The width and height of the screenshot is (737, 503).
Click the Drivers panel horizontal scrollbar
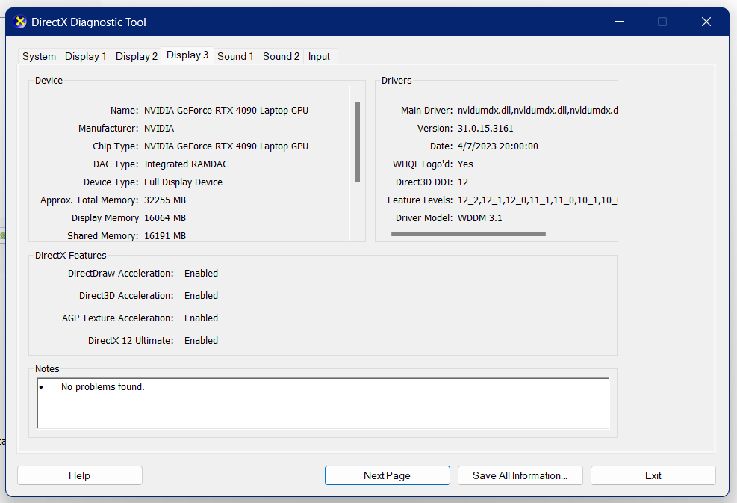click(468, 234)
